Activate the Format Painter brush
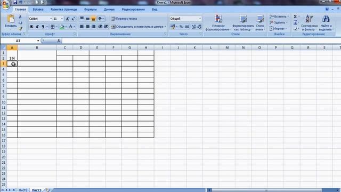Screen dimensions: 341x192 click(x=20, y=28)
